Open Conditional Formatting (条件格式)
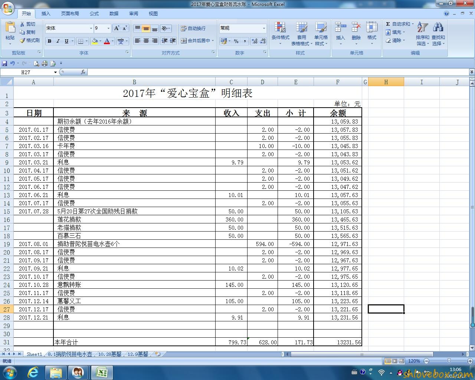The image size is (475, 380). (x=280, y=33)
